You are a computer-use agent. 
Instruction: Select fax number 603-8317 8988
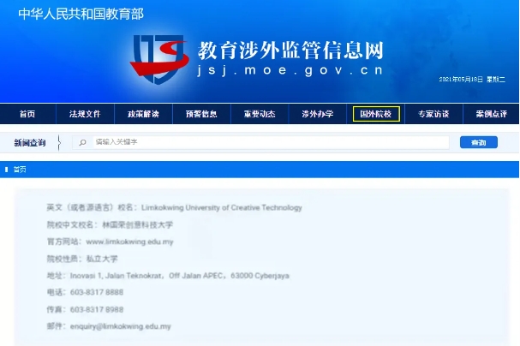97,309
